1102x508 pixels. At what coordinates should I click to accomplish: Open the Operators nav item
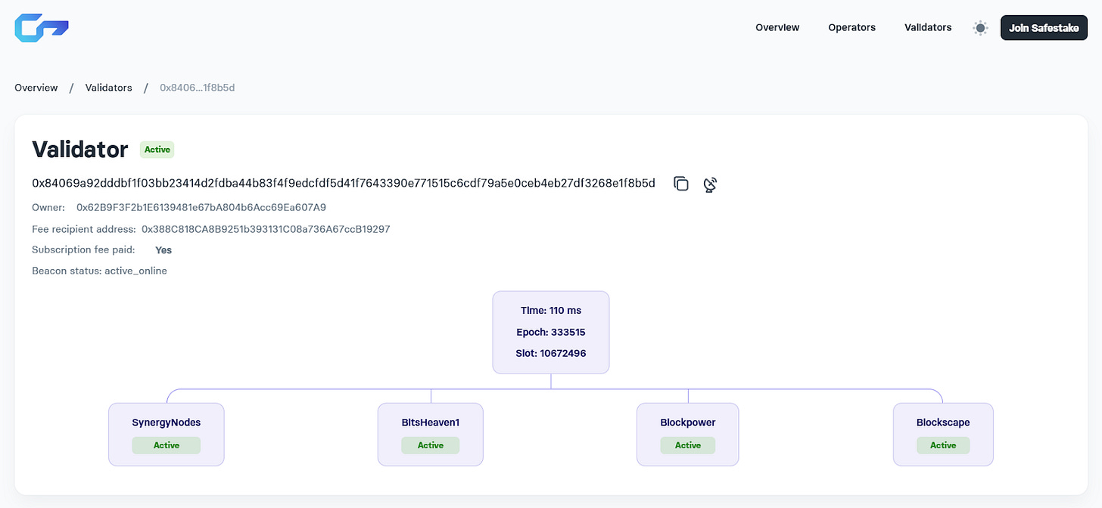851,27
